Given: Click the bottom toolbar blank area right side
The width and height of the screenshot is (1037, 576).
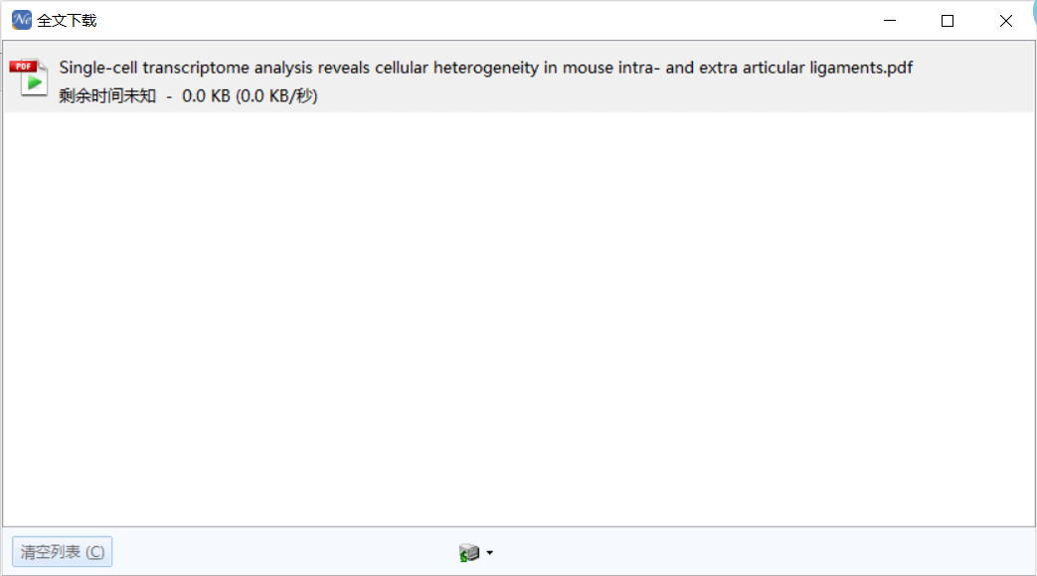Looking at the screenshot, I should 761,551.
